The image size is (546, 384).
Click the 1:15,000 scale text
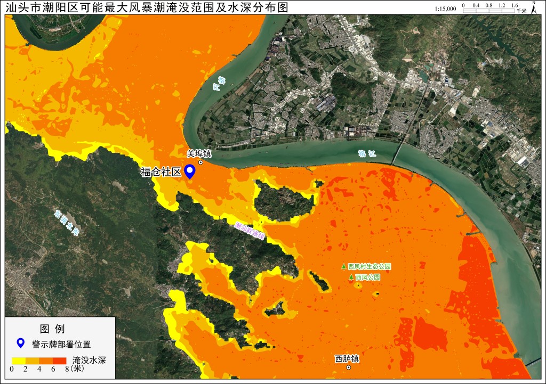(x=445, y=9)
